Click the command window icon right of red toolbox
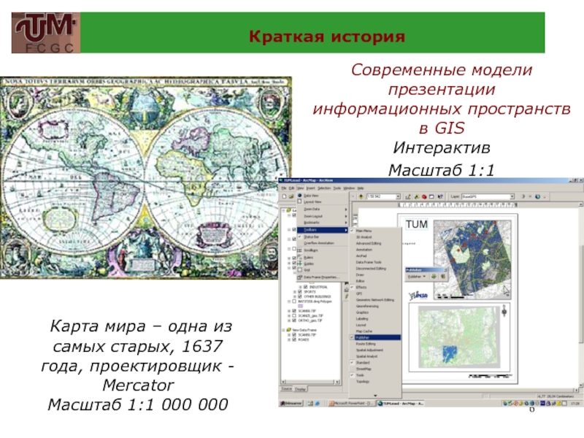Image resolution: width=584 pixels, height=438 pixels. (x=431, y=196)
